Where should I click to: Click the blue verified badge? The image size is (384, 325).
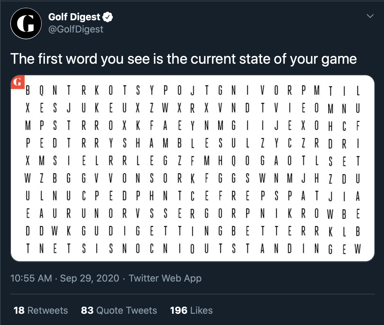click(108, 17)
